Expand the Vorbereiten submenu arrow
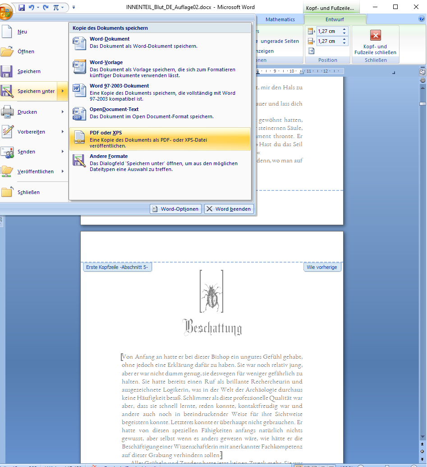 coord(63,132)
